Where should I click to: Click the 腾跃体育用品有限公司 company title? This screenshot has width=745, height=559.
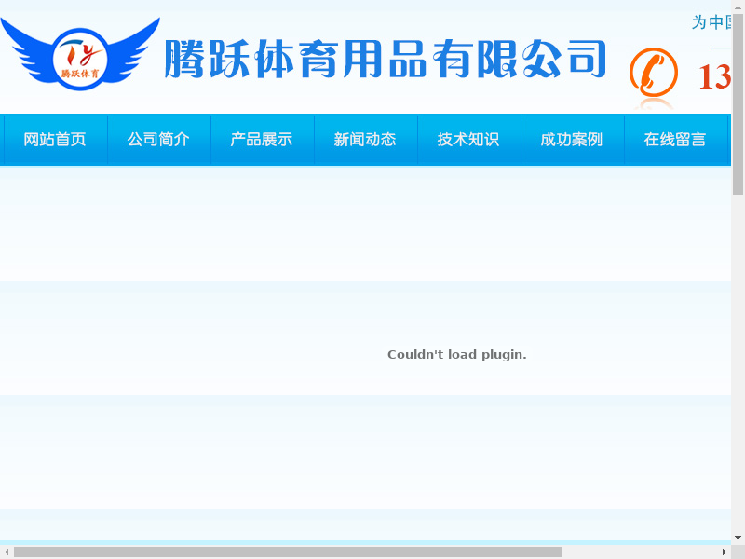coord(386,59)
